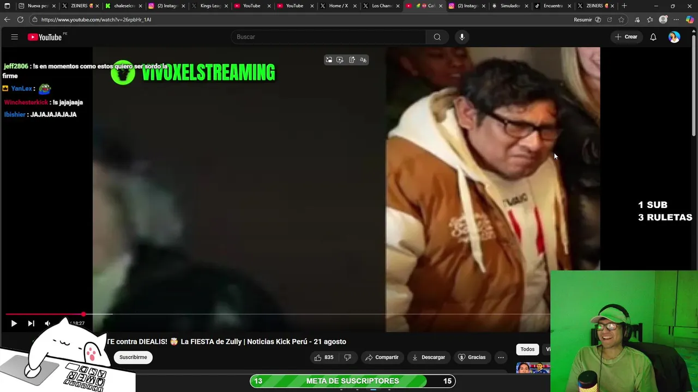Click the video title text
698x392 pixels.
[x=226, y=341]
